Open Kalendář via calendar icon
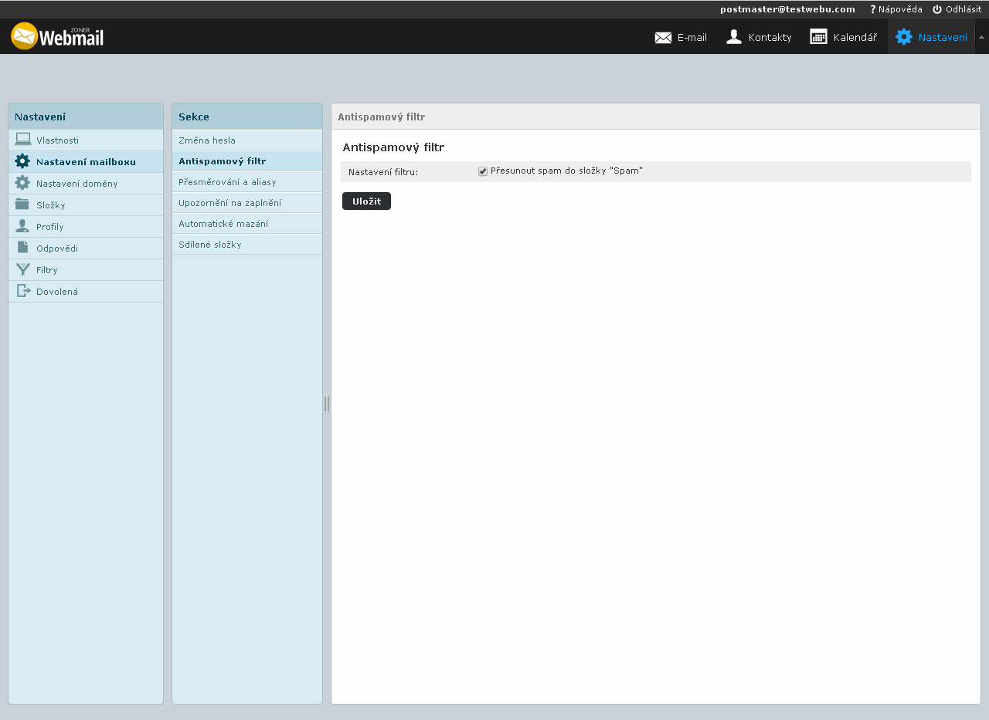Viewport: 989px width, 720px height. (x=818, y=37)
